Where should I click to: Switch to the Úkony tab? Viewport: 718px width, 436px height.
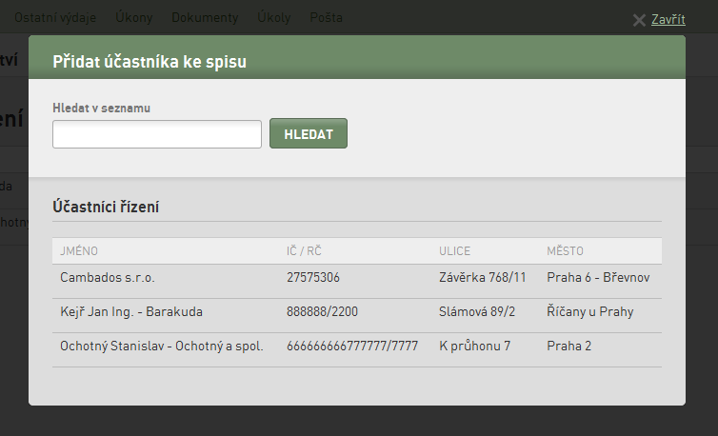click(133, 17)
